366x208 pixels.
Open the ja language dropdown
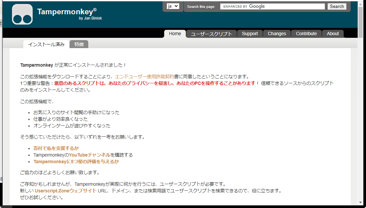[173, 6]
